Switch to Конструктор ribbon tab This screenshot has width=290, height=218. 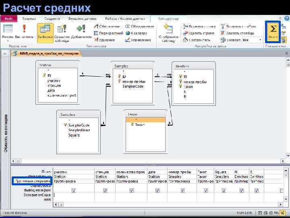tap(168, 19)
